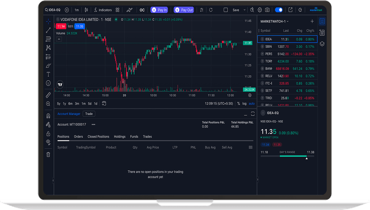Switch to the Holdings tab
The image size is (370, 210).
click(119, 137)
